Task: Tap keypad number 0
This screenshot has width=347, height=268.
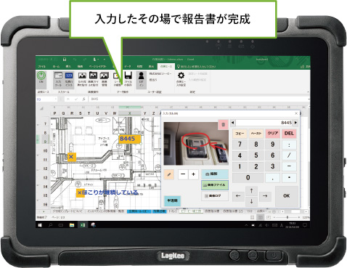Action: [x=248, y=178]
